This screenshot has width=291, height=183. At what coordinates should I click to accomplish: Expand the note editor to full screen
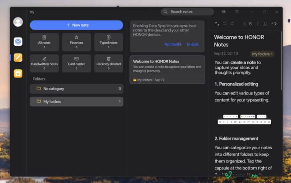(217, 24)
